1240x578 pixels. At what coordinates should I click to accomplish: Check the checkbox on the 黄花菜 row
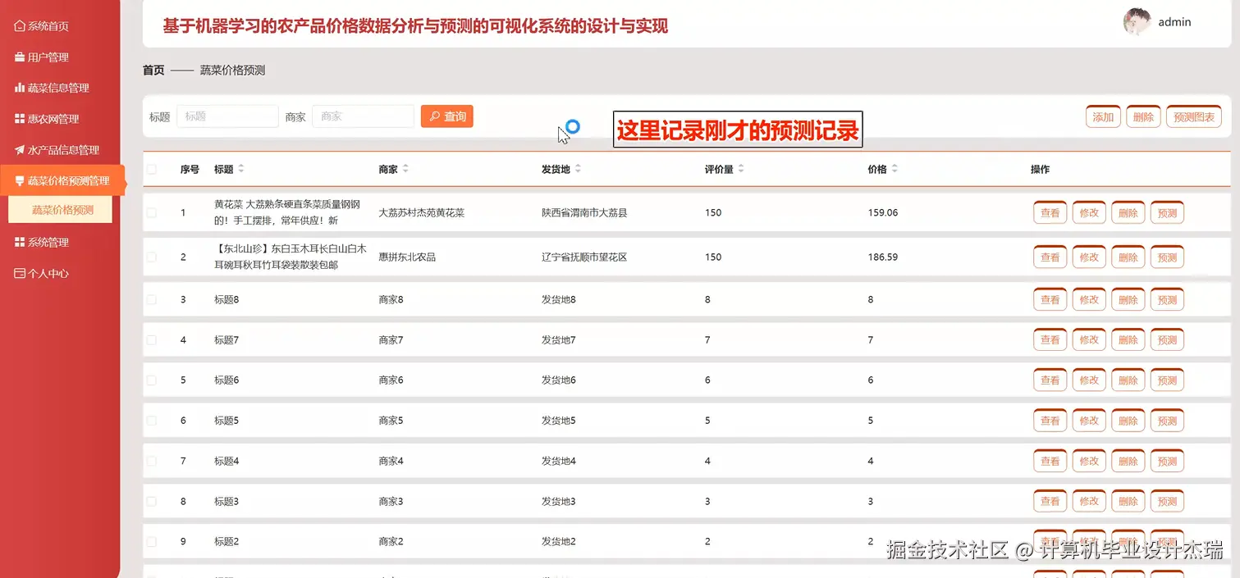click(x=150, y=212)
